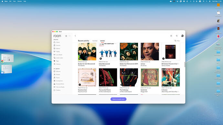Click the Nuyorican Soul album title
The height and width of the screenshot is (125, 223).
pyautogui.click(x=82, y=90)
